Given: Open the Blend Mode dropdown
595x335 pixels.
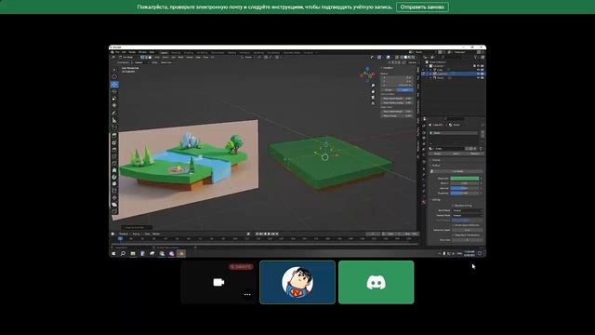Looking at the screenshot, I should tap(467, 210).
